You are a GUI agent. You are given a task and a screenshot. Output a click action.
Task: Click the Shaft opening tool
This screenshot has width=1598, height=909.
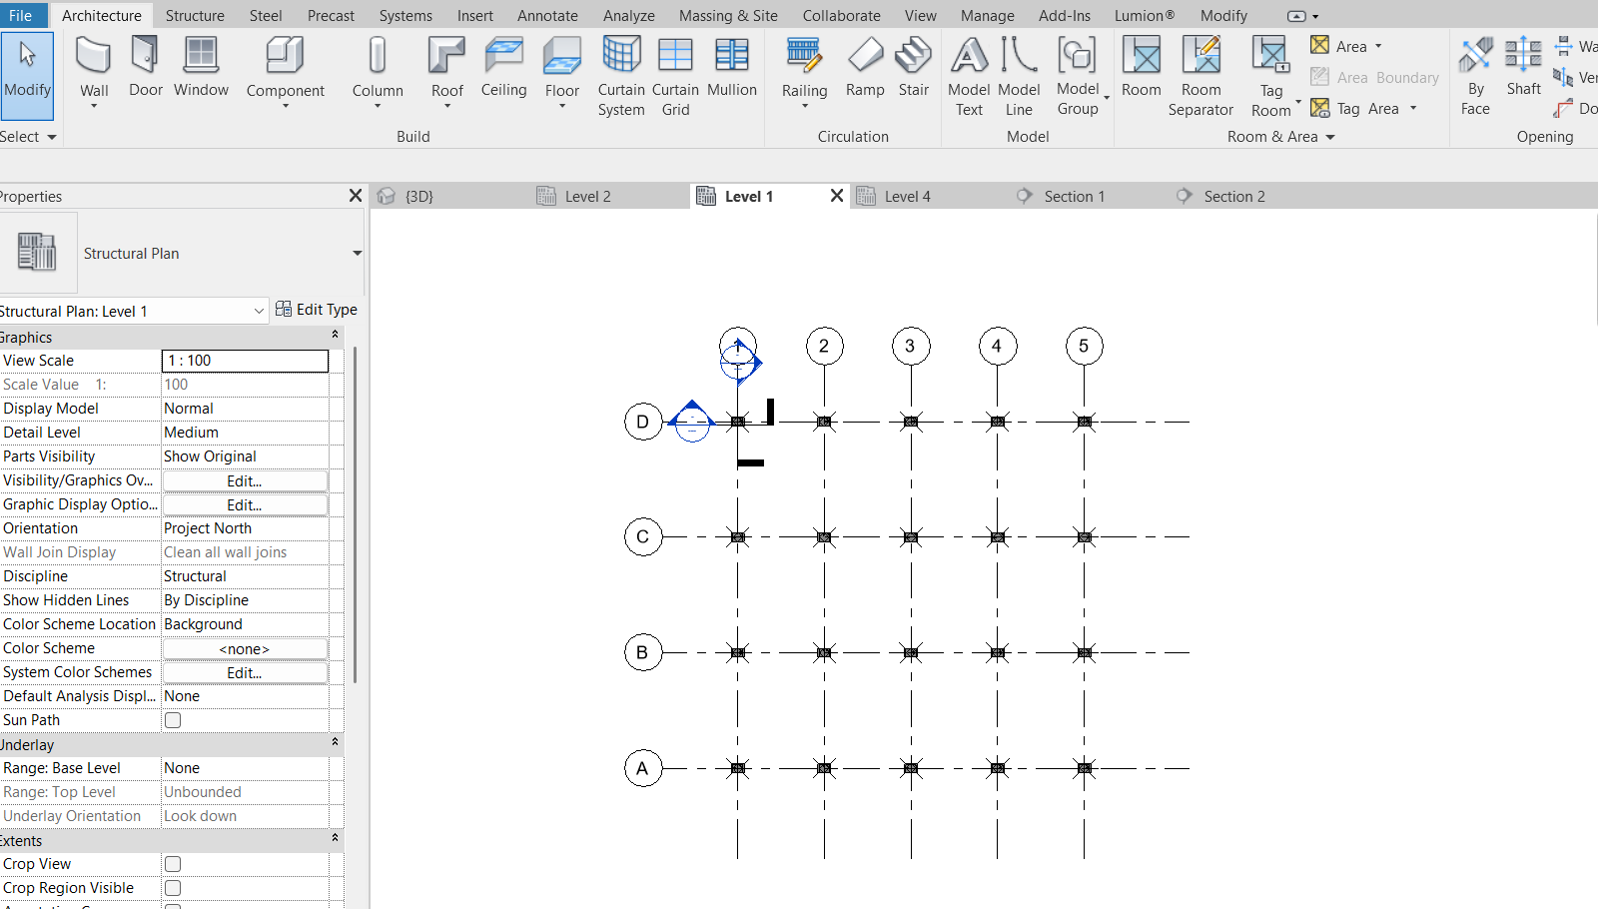point(1523,68)
